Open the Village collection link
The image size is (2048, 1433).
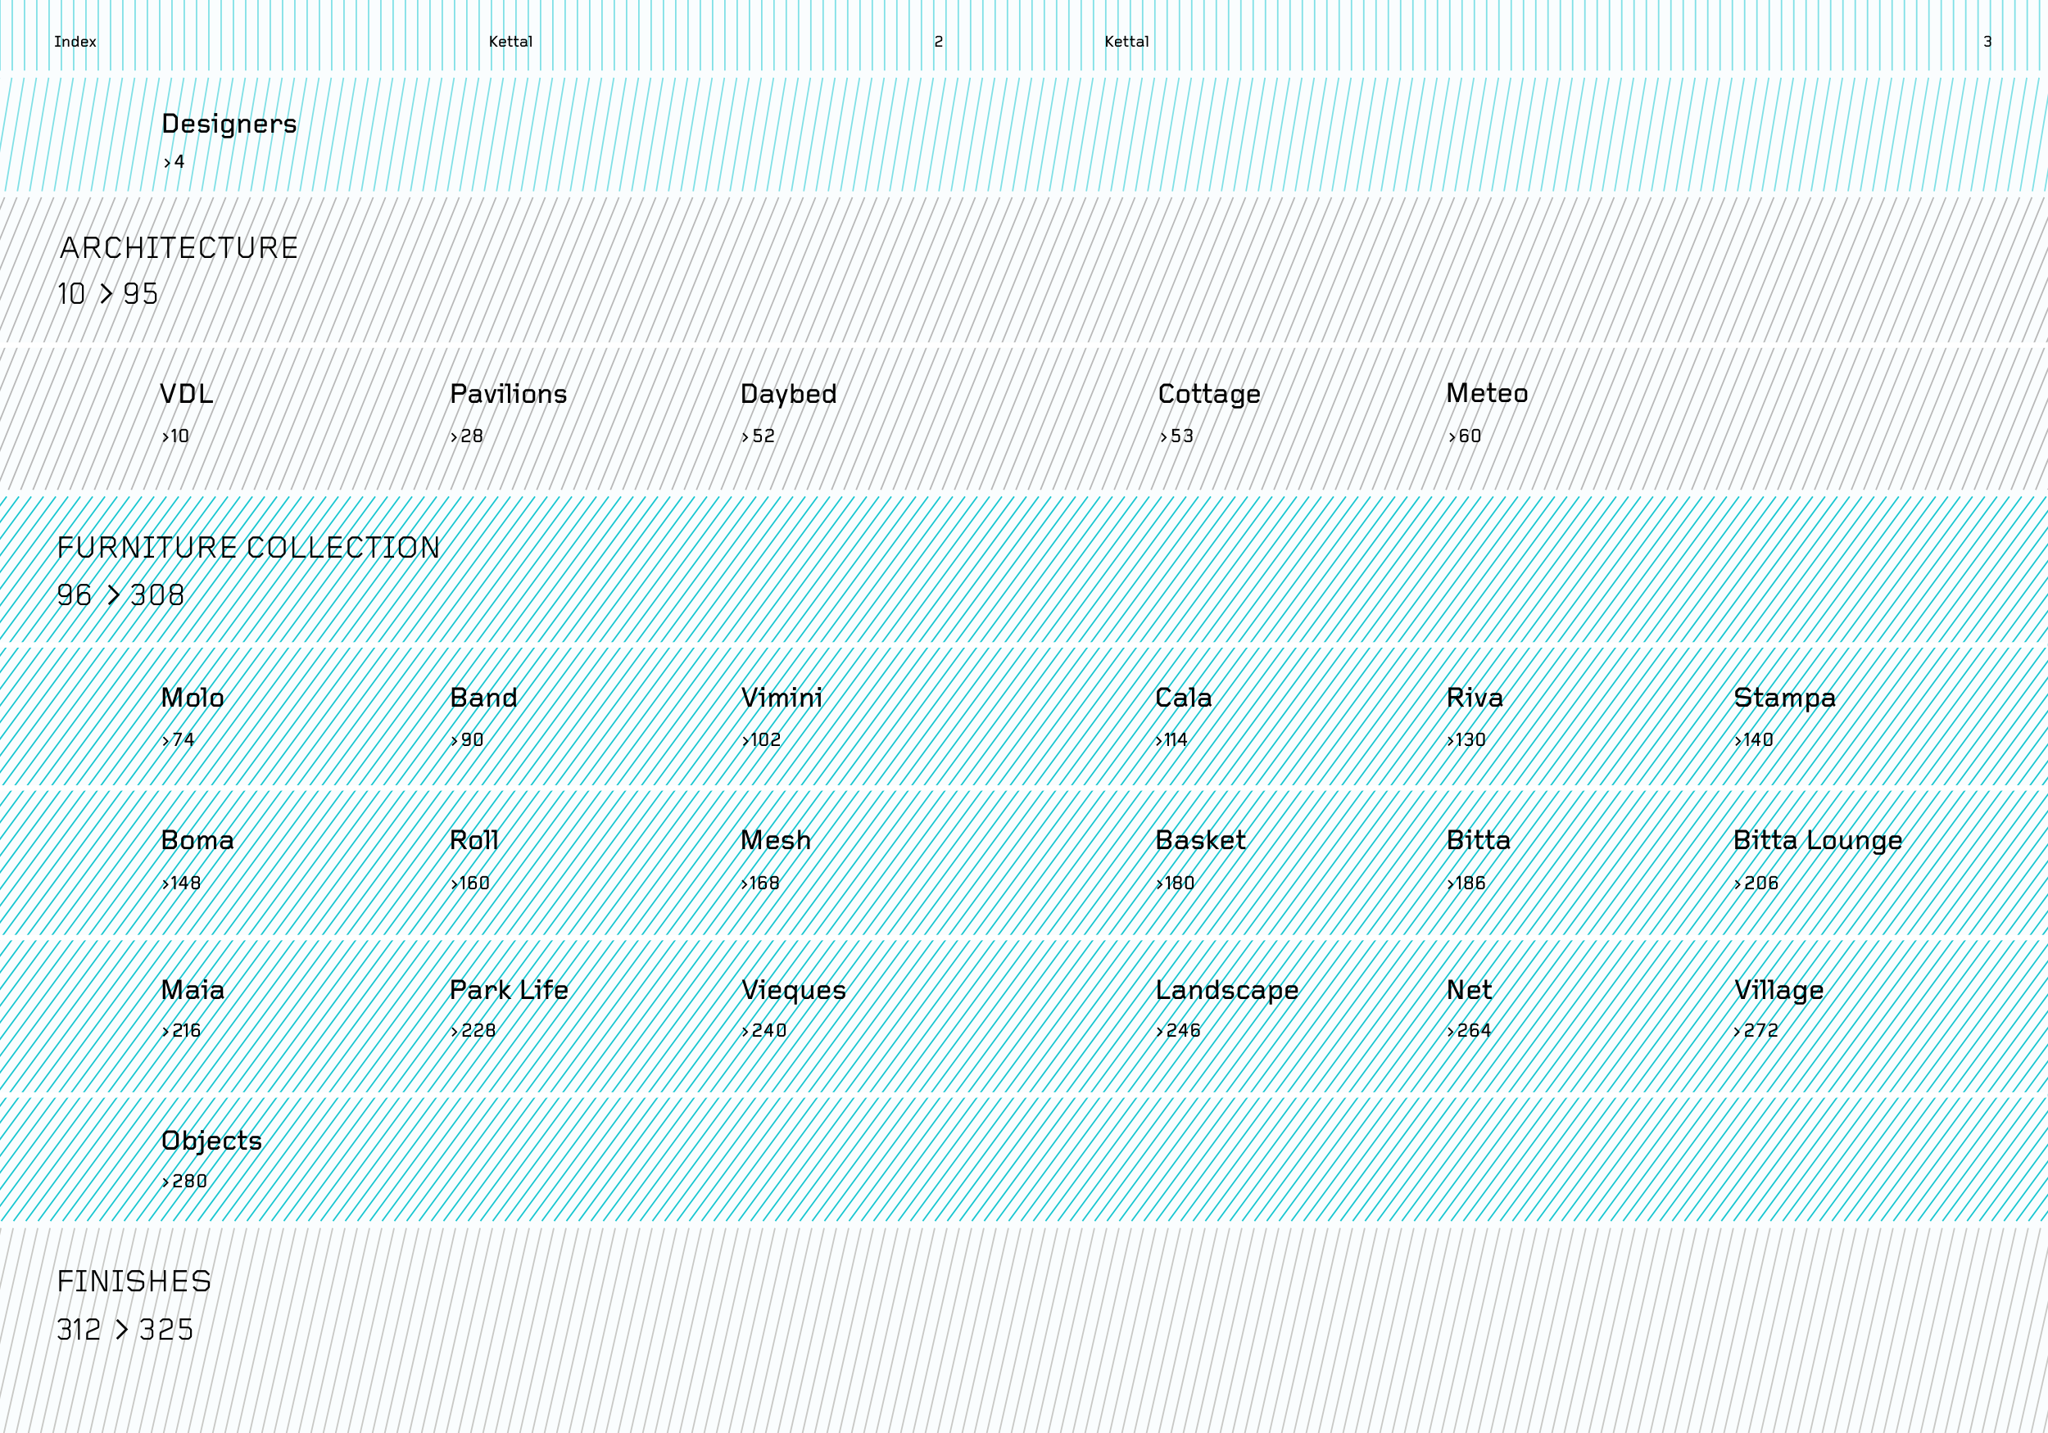1778,990
